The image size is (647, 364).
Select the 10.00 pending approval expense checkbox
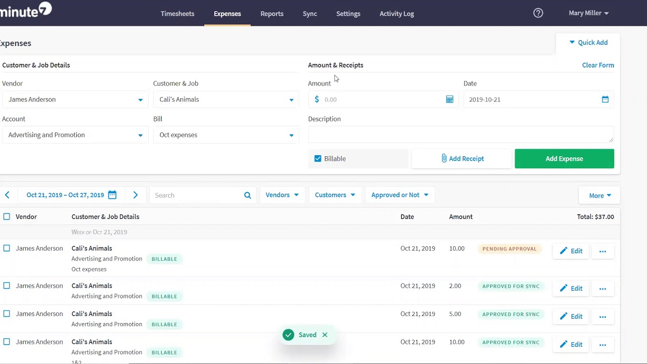(7, 248)
